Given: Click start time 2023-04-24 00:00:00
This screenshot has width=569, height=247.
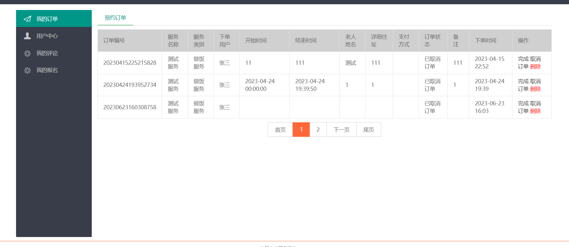Looking at the screenshot, I should click(x=260, y=85).
